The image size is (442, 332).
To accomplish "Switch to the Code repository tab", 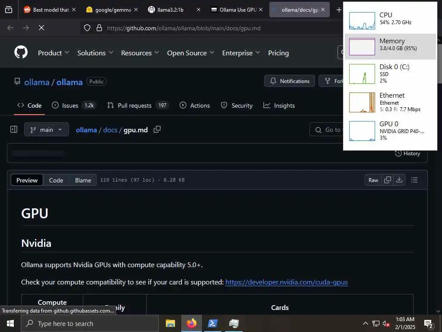I will click(x=29, y=105).
